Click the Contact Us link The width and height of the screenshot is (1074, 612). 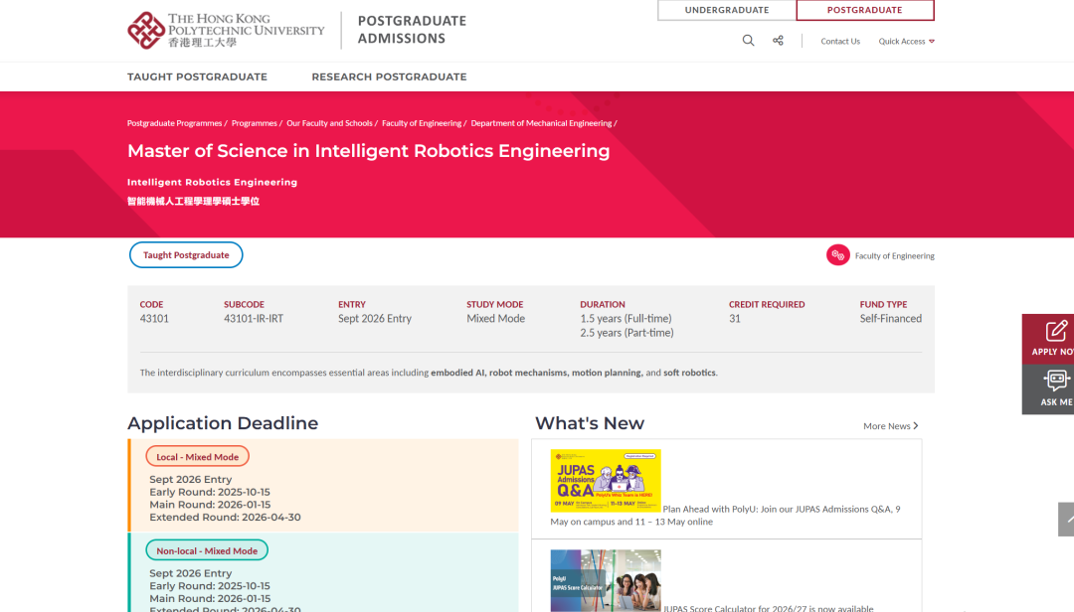840,41
